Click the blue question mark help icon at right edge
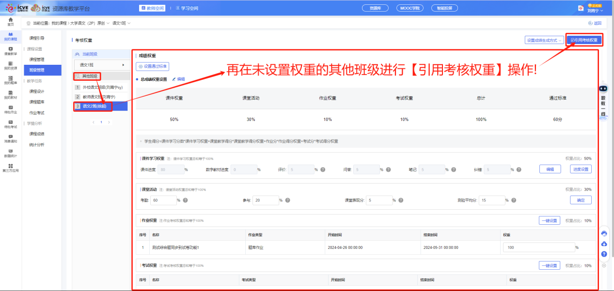 coord(604,254)
